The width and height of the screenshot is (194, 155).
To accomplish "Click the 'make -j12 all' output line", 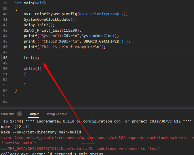I will [16, 127].
